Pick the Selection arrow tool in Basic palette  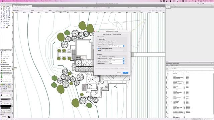point(1,7)
